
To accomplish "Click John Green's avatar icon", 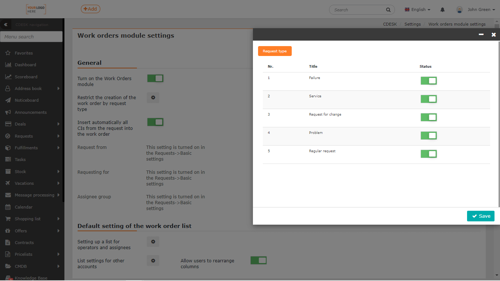I will point(459,10).
